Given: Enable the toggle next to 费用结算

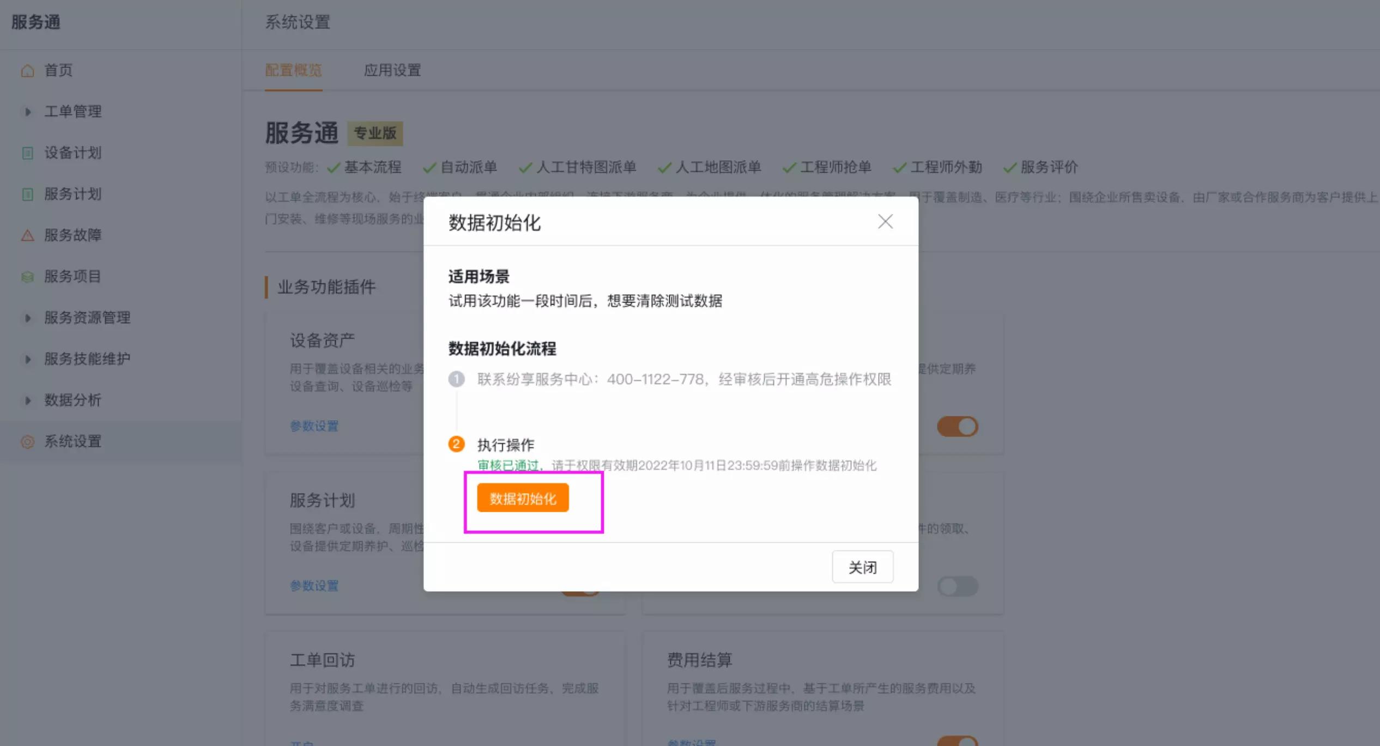Looking at the screenshot, I should [958, 741].
